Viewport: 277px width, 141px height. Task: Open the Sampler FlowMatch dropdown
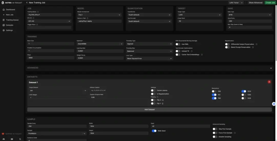[57, 134]
